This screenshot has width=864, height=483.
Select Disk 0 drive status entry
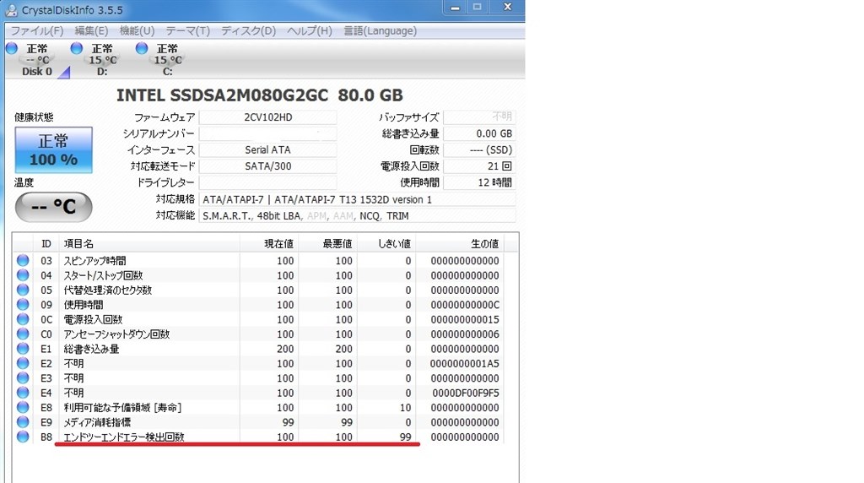coord(36,60)
